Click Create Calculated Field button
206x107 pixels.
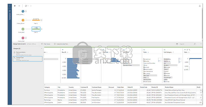[x=61, y=44]
